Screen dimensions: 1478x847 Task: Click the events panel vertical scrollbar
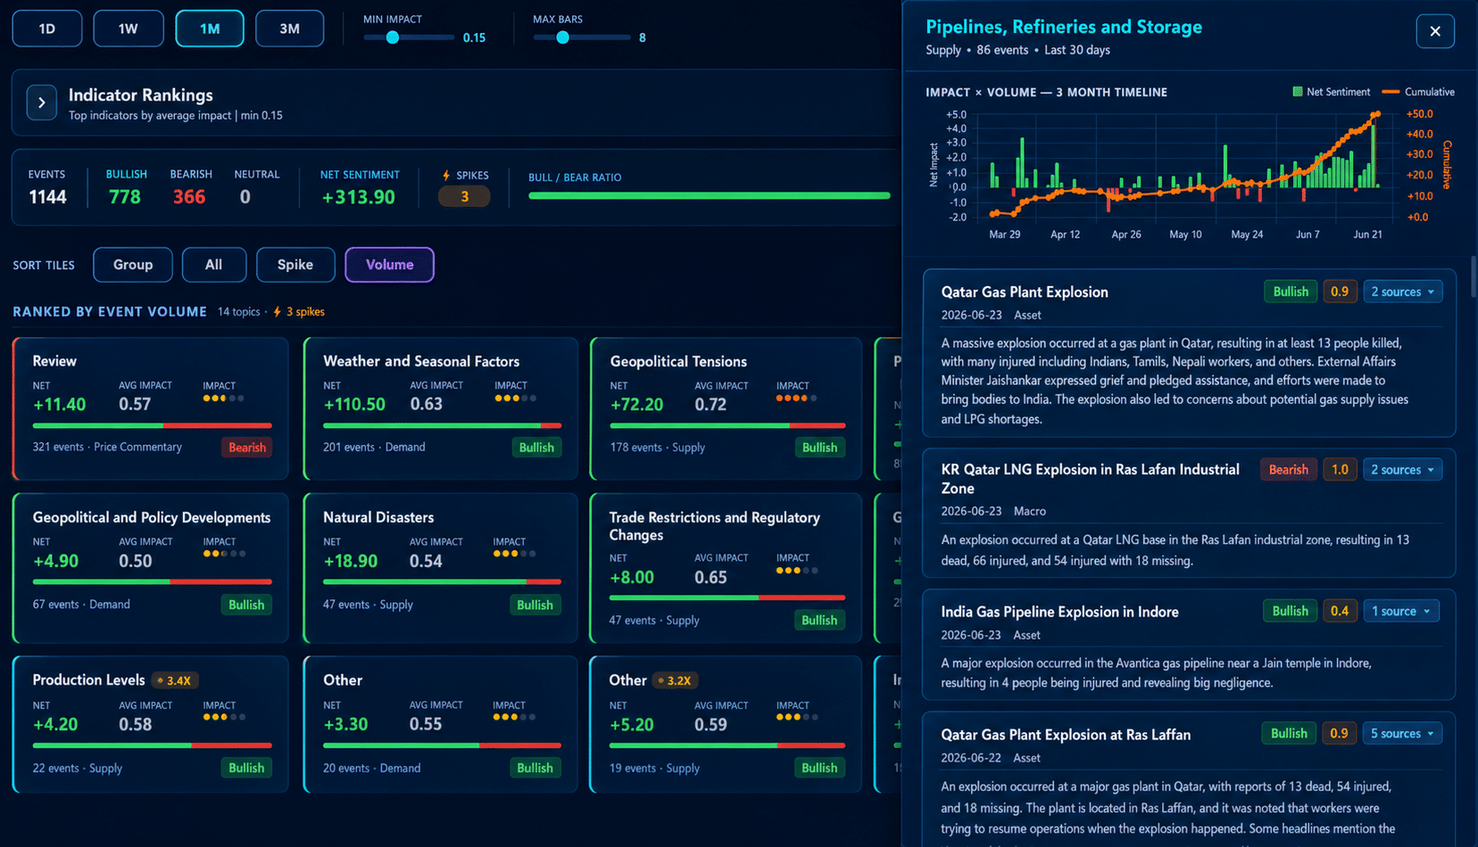pyautogui.click(x=1474, y=276)
